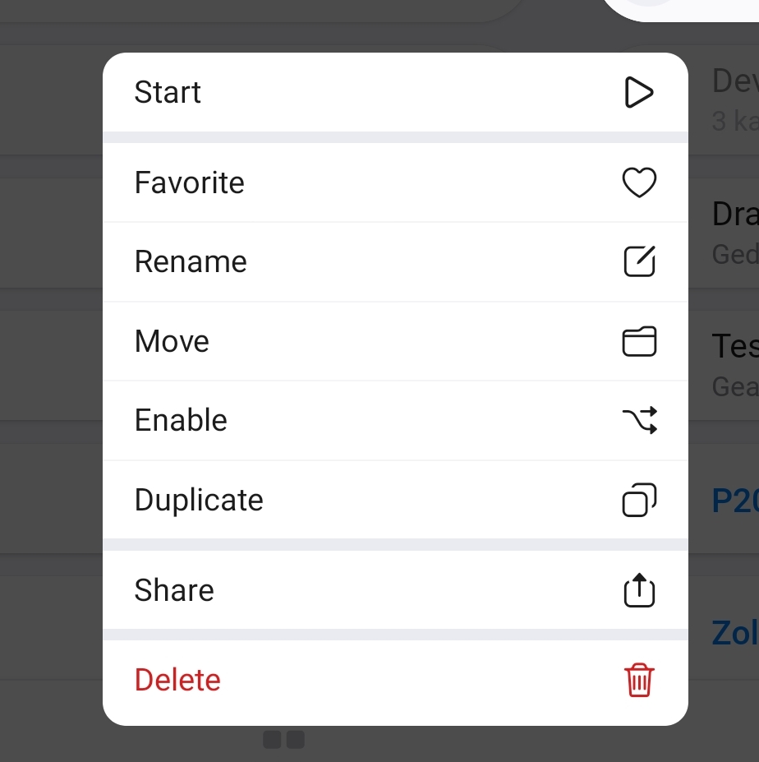Click the Duplicate copy icon

click(x=639, y=499)
